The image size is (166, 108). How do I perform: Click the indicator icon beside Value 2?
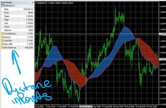coord(2,37)
